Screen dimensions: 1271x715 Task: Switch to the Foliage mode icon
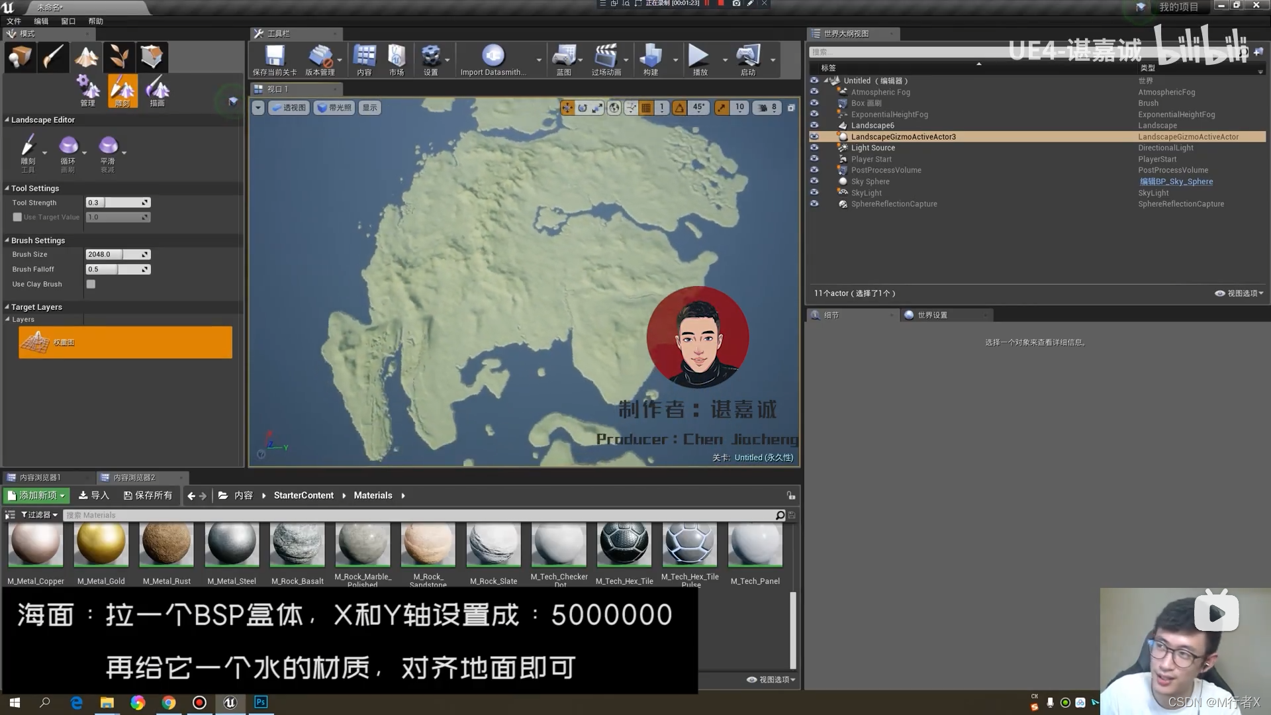119,57
